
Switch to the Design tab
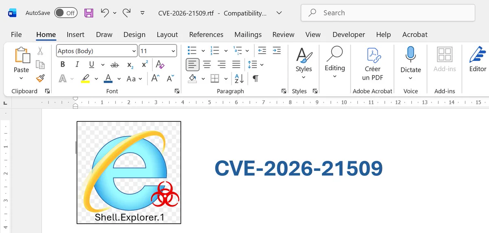(134, 35)
